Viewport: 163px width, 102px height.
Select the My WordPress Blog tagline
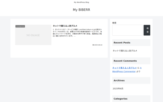[81, 2]
